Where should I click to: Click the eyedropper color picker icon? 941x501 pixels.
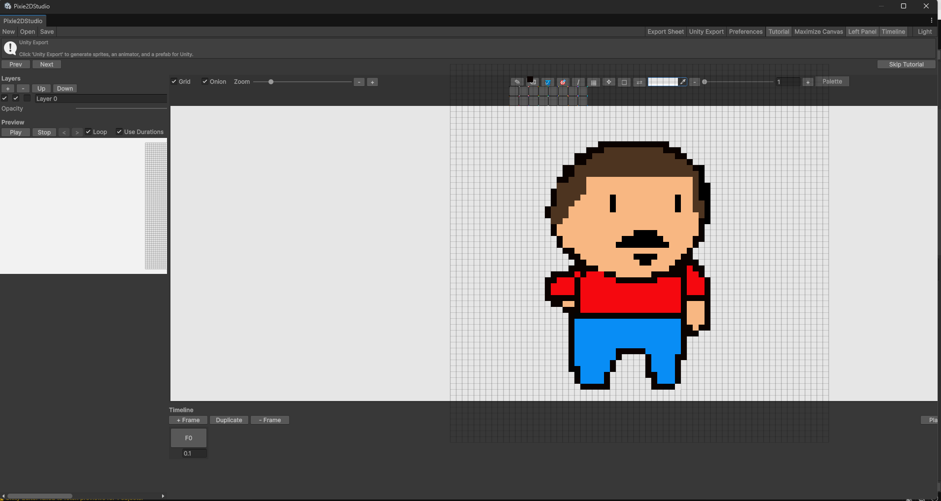pos(683,82)
